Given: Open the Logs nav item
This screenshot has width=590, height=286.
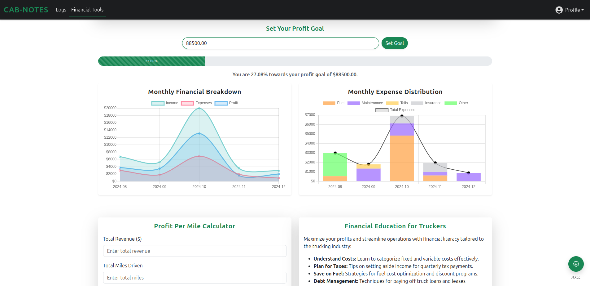Looking at the screenshot, I should (61, 10).
